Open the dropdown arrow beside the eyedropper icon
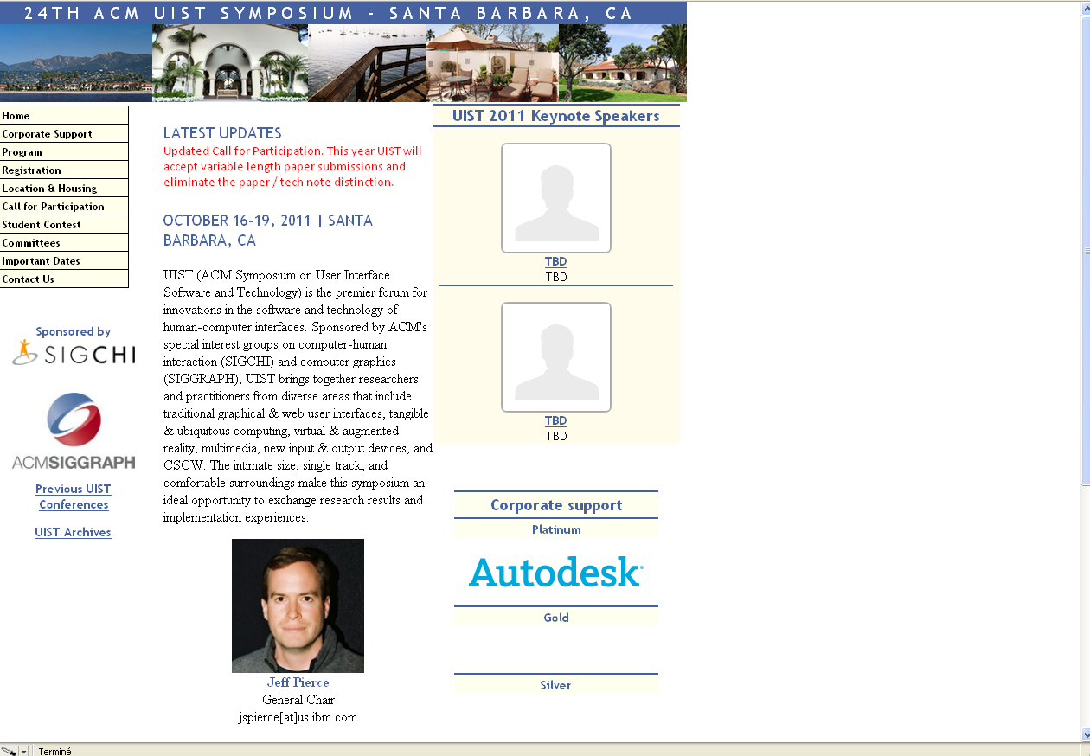This screenshot has height=756, width=1090. coord(23,751)
